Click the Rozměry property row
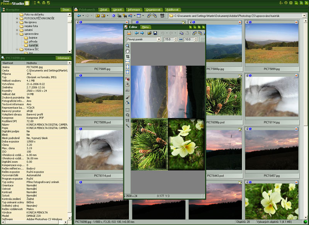This screenshot has width=309, height=225. click(x=34, y=91)
